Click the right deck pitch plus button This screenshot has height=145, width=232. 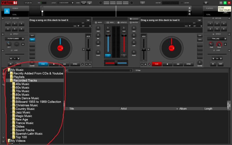tap(145, 64)
